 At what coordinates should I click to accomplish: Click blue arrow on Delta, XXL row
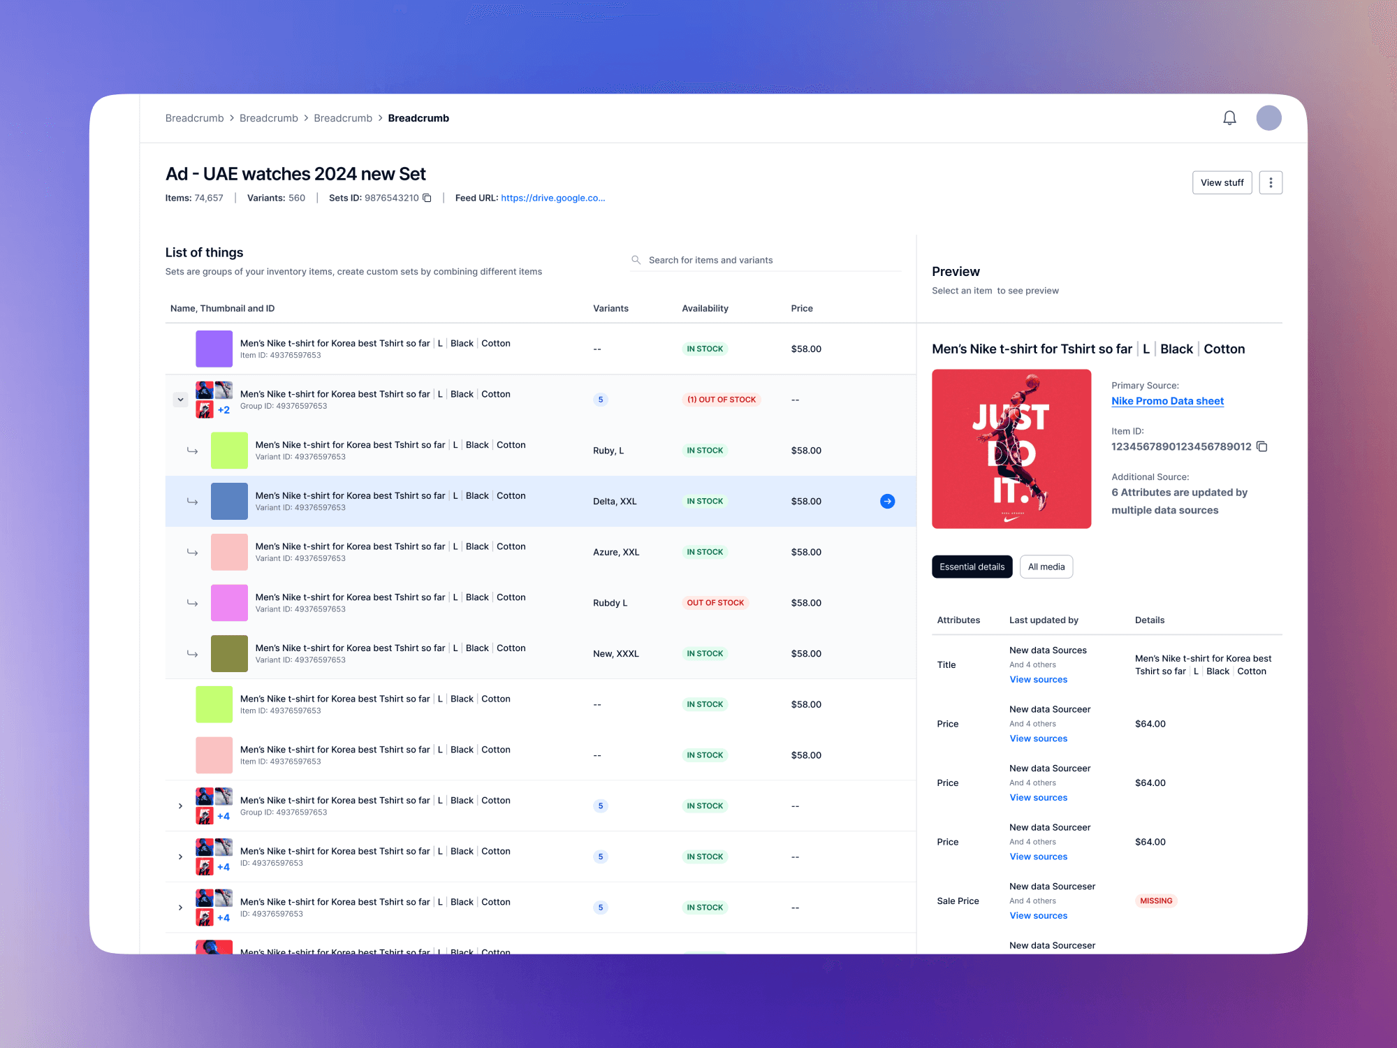887,501
